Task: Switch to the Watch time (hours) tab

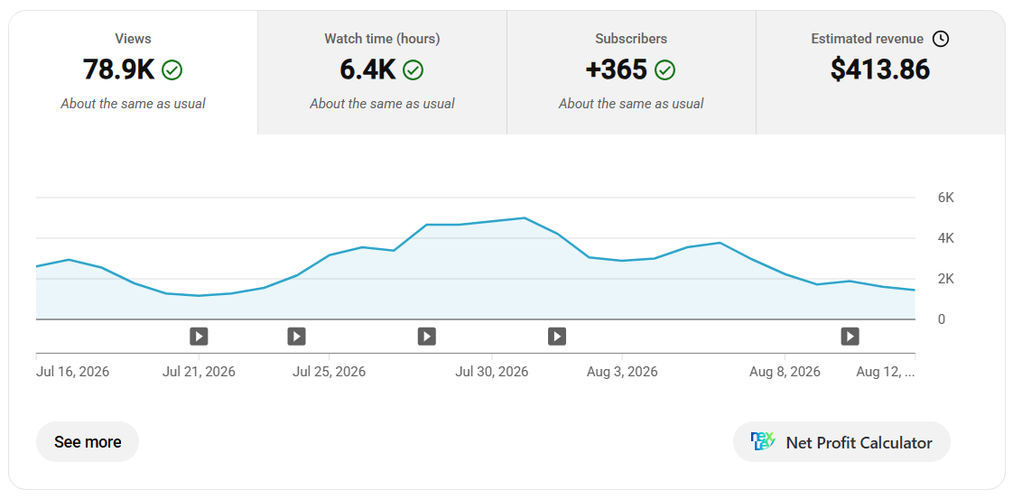Action: coord(382,72)
